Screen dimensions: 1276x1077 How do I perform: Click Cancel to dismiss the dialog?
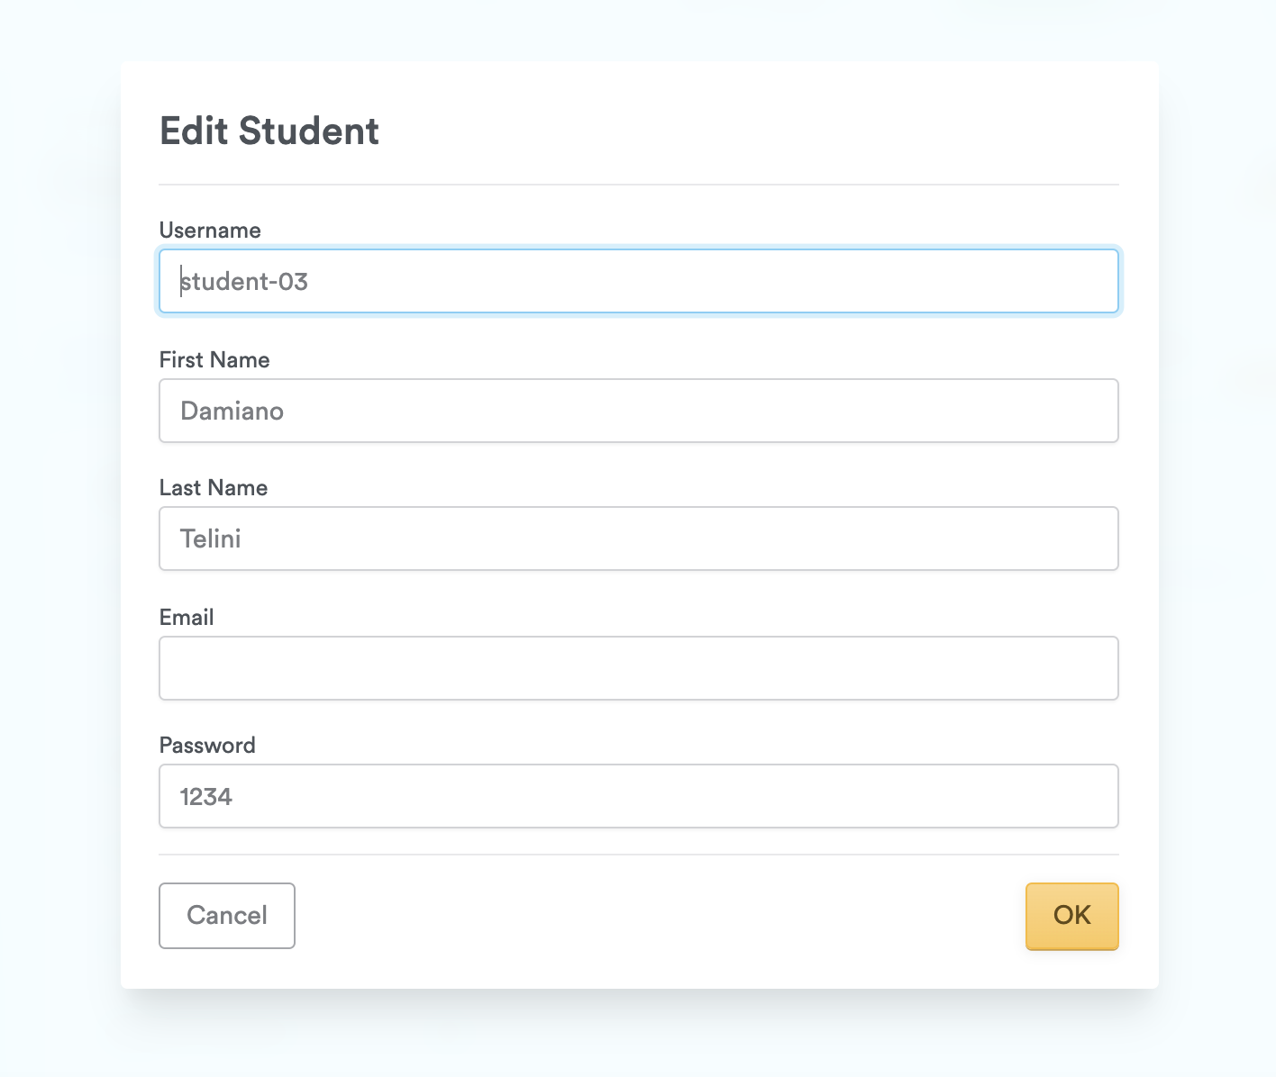coord(226,916)
